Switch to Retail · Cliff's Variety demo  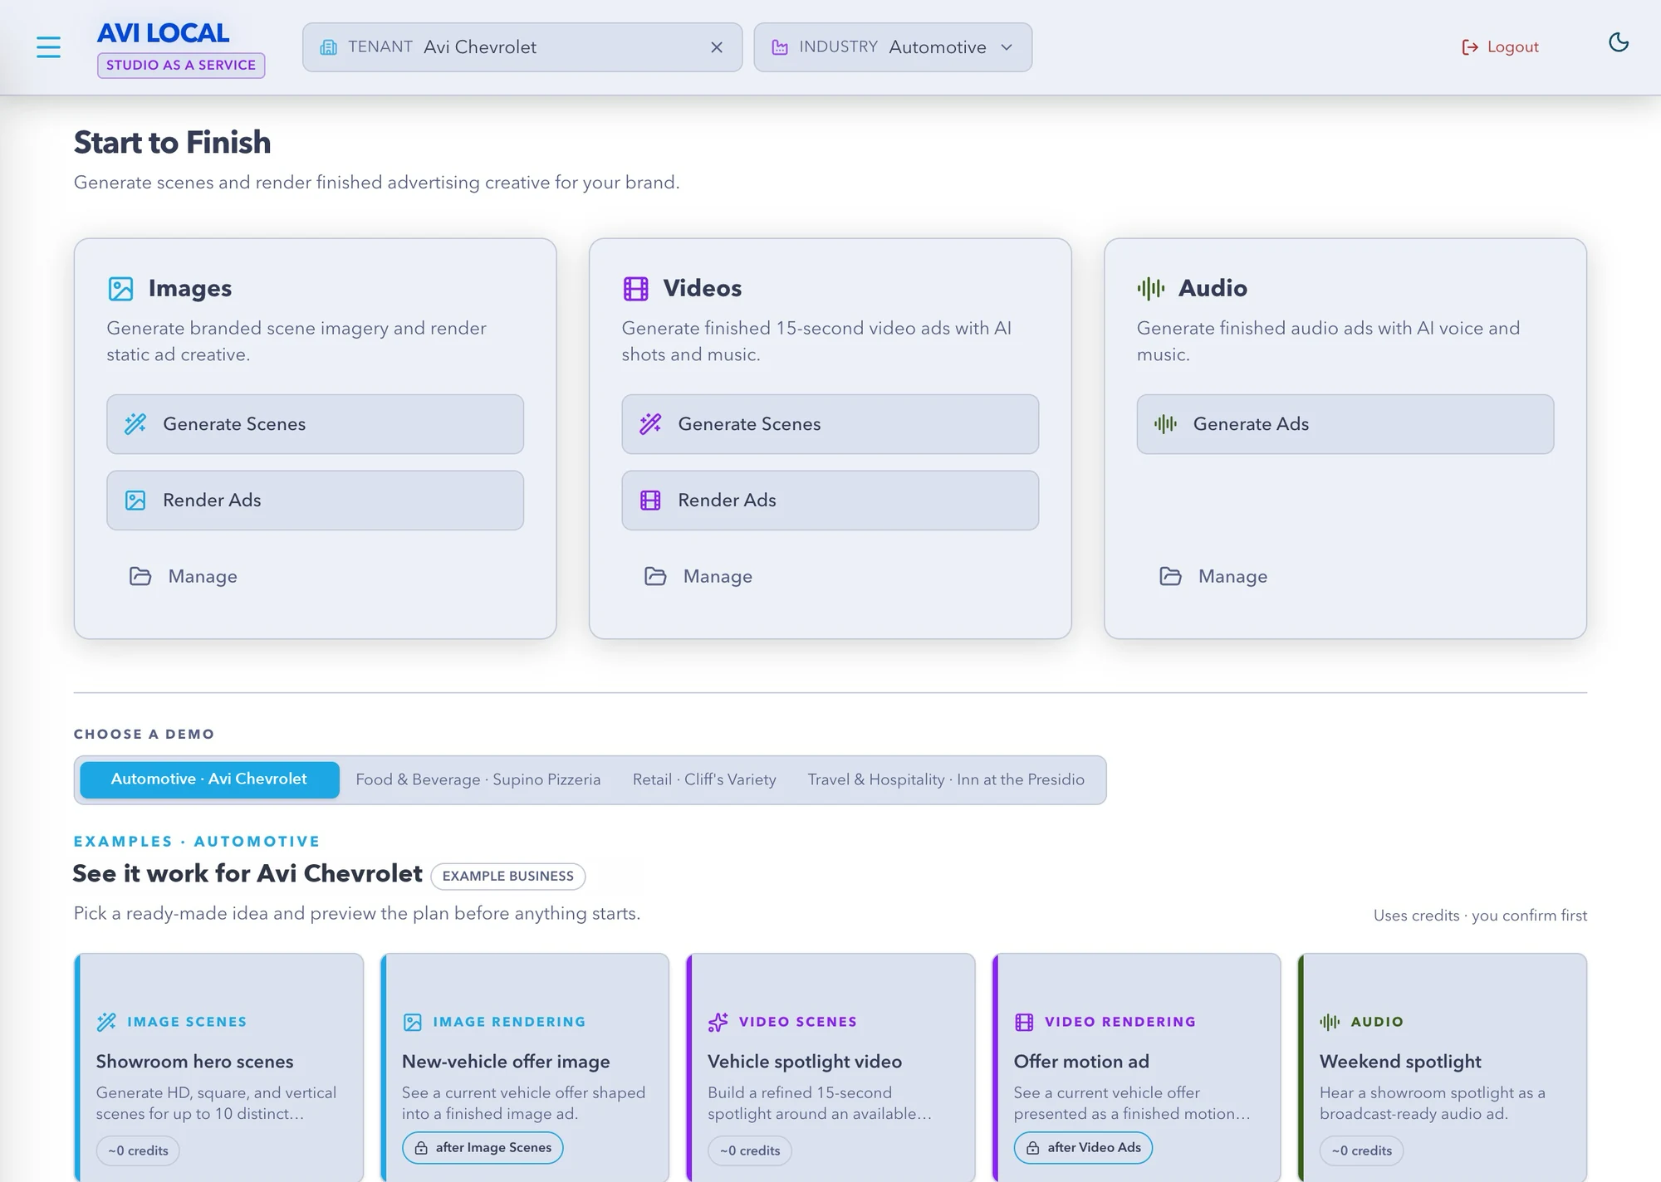[704, 779]
